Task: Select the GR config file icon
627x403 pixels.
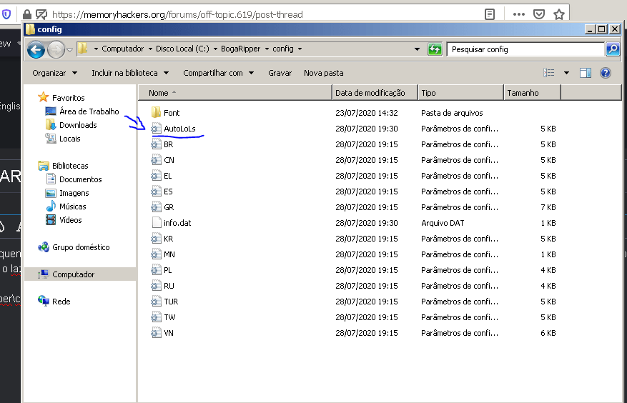Action: (156, 207)
